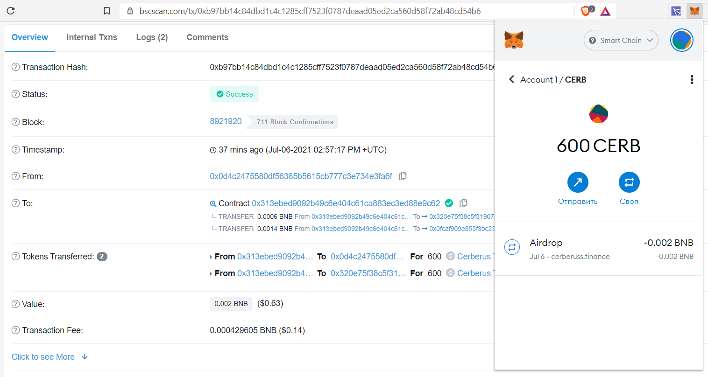The width and height of the screenshot is (708, 377).
Task: Open 0x0d4c2475580df recipient in token transfer
Action: [x=367, y=257]
